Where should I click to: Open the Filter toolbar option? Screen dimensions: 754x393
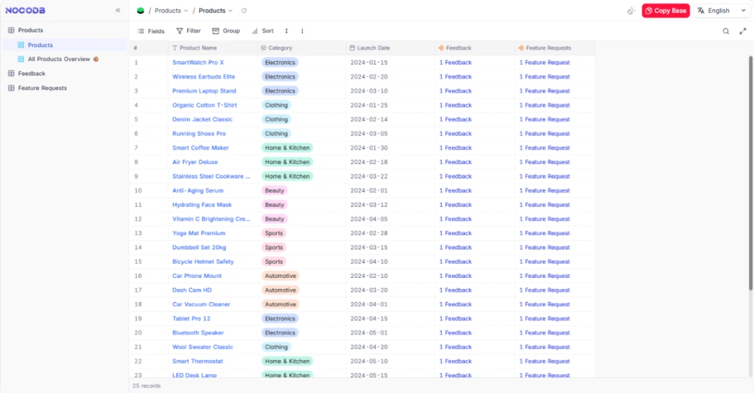pos(188,31)
